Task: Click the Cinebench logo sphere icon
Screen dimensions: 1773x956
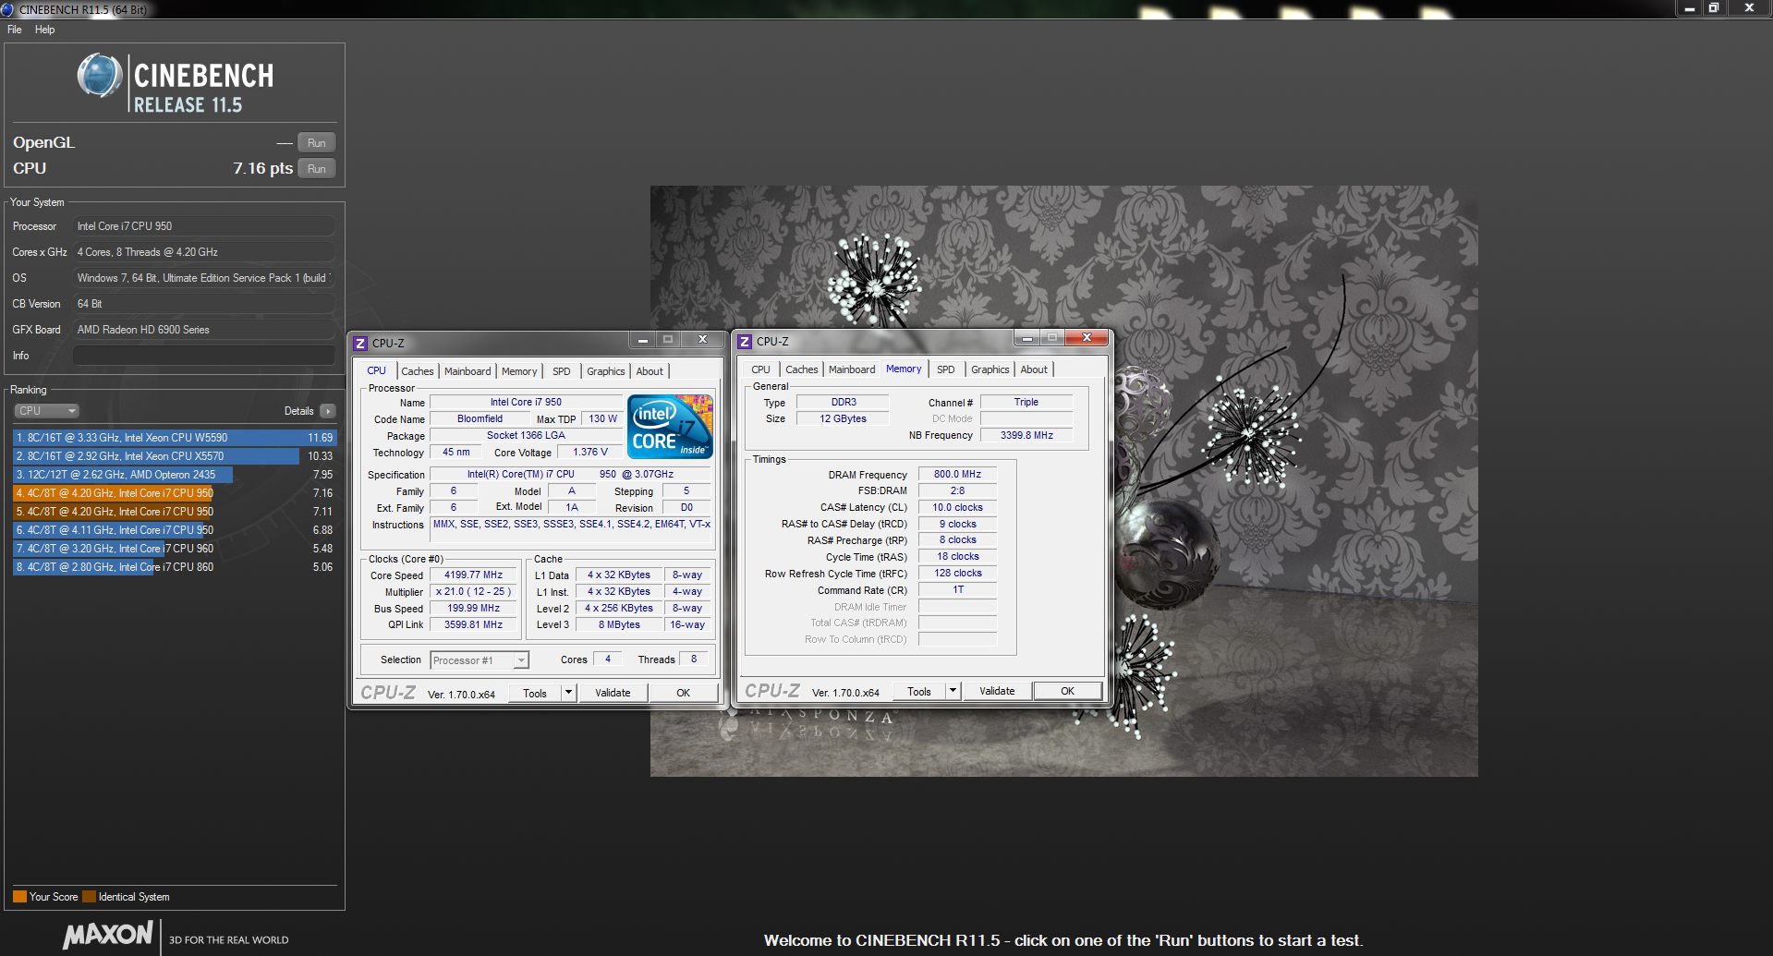Action: pyautogui.click(x=100, y=76)
